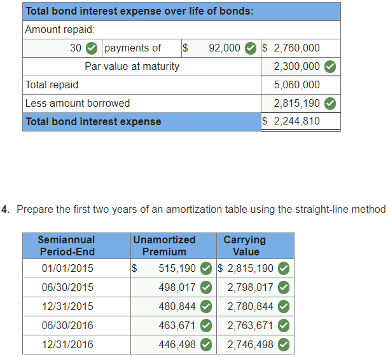The height and width of the screenshot is (357, 388).
Task: Click the 12/31/2016 period-end cell
Action: tap(67, 344)
